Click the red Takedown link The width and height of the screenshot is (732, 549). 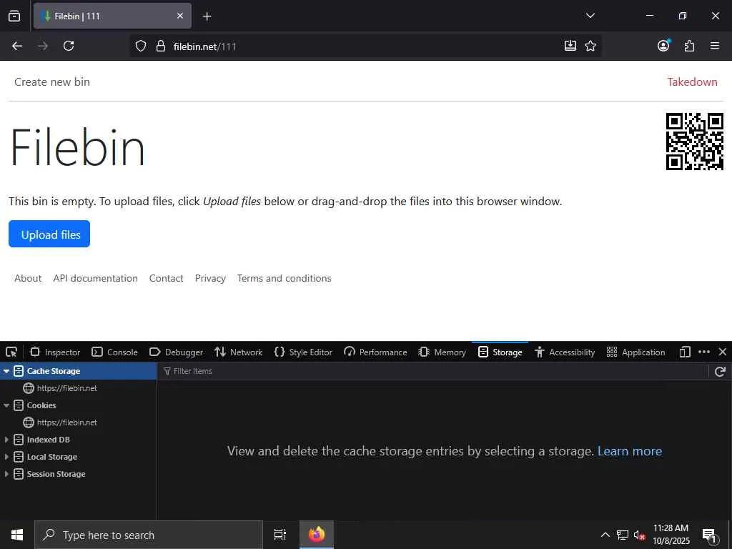692,81
